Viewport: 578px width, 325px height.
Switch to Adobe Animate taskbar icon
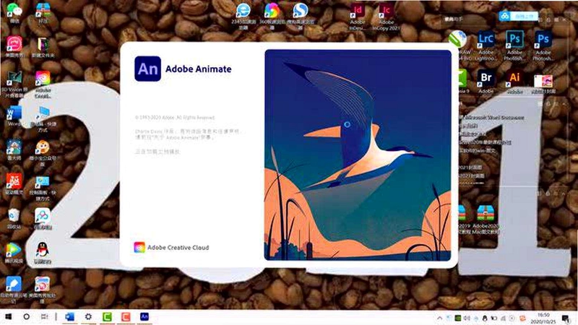(x=144, y=316)
